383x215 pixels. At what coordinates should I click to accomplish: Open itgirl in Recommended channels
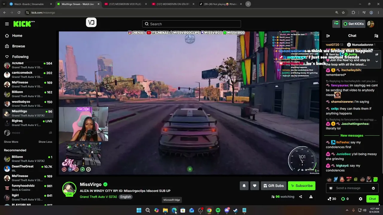tap(28, 197)
